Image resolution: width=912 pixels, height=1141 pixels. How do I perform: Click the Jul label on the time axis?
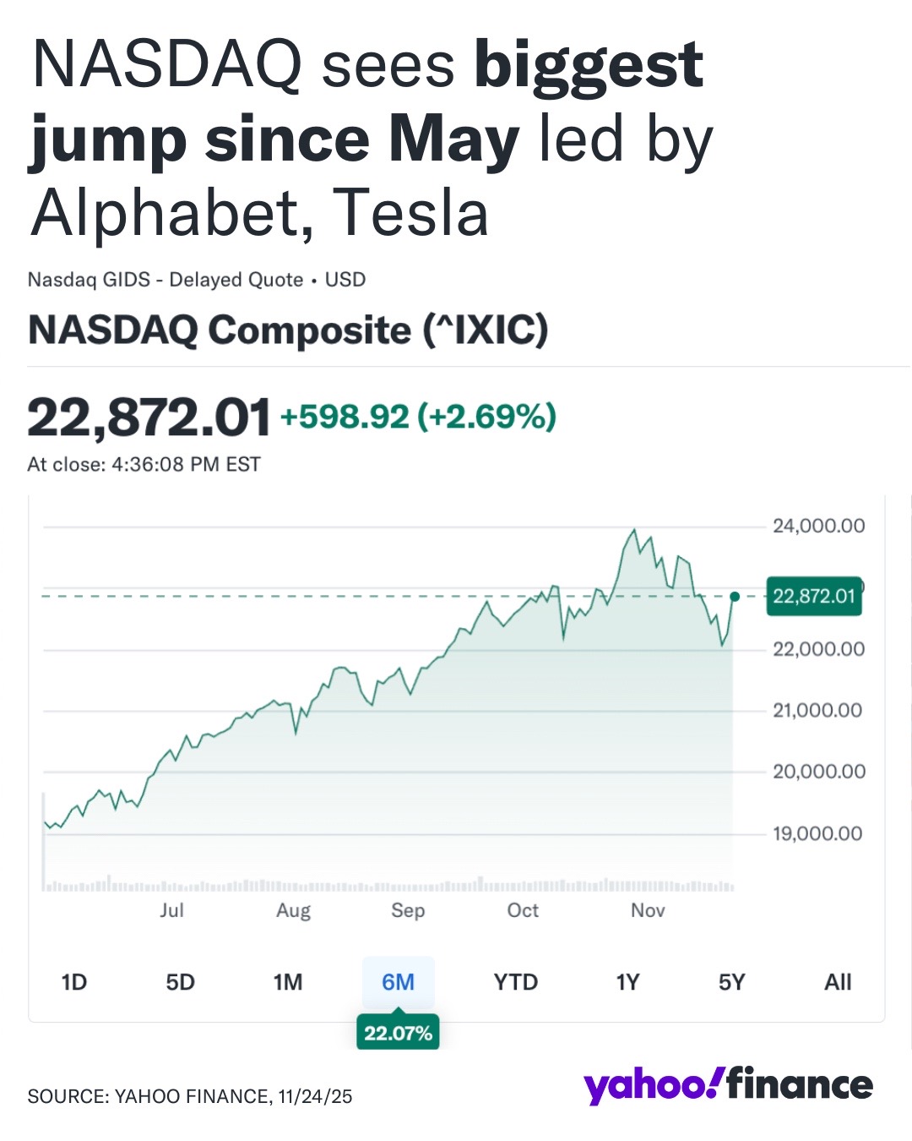click(171, 910)
